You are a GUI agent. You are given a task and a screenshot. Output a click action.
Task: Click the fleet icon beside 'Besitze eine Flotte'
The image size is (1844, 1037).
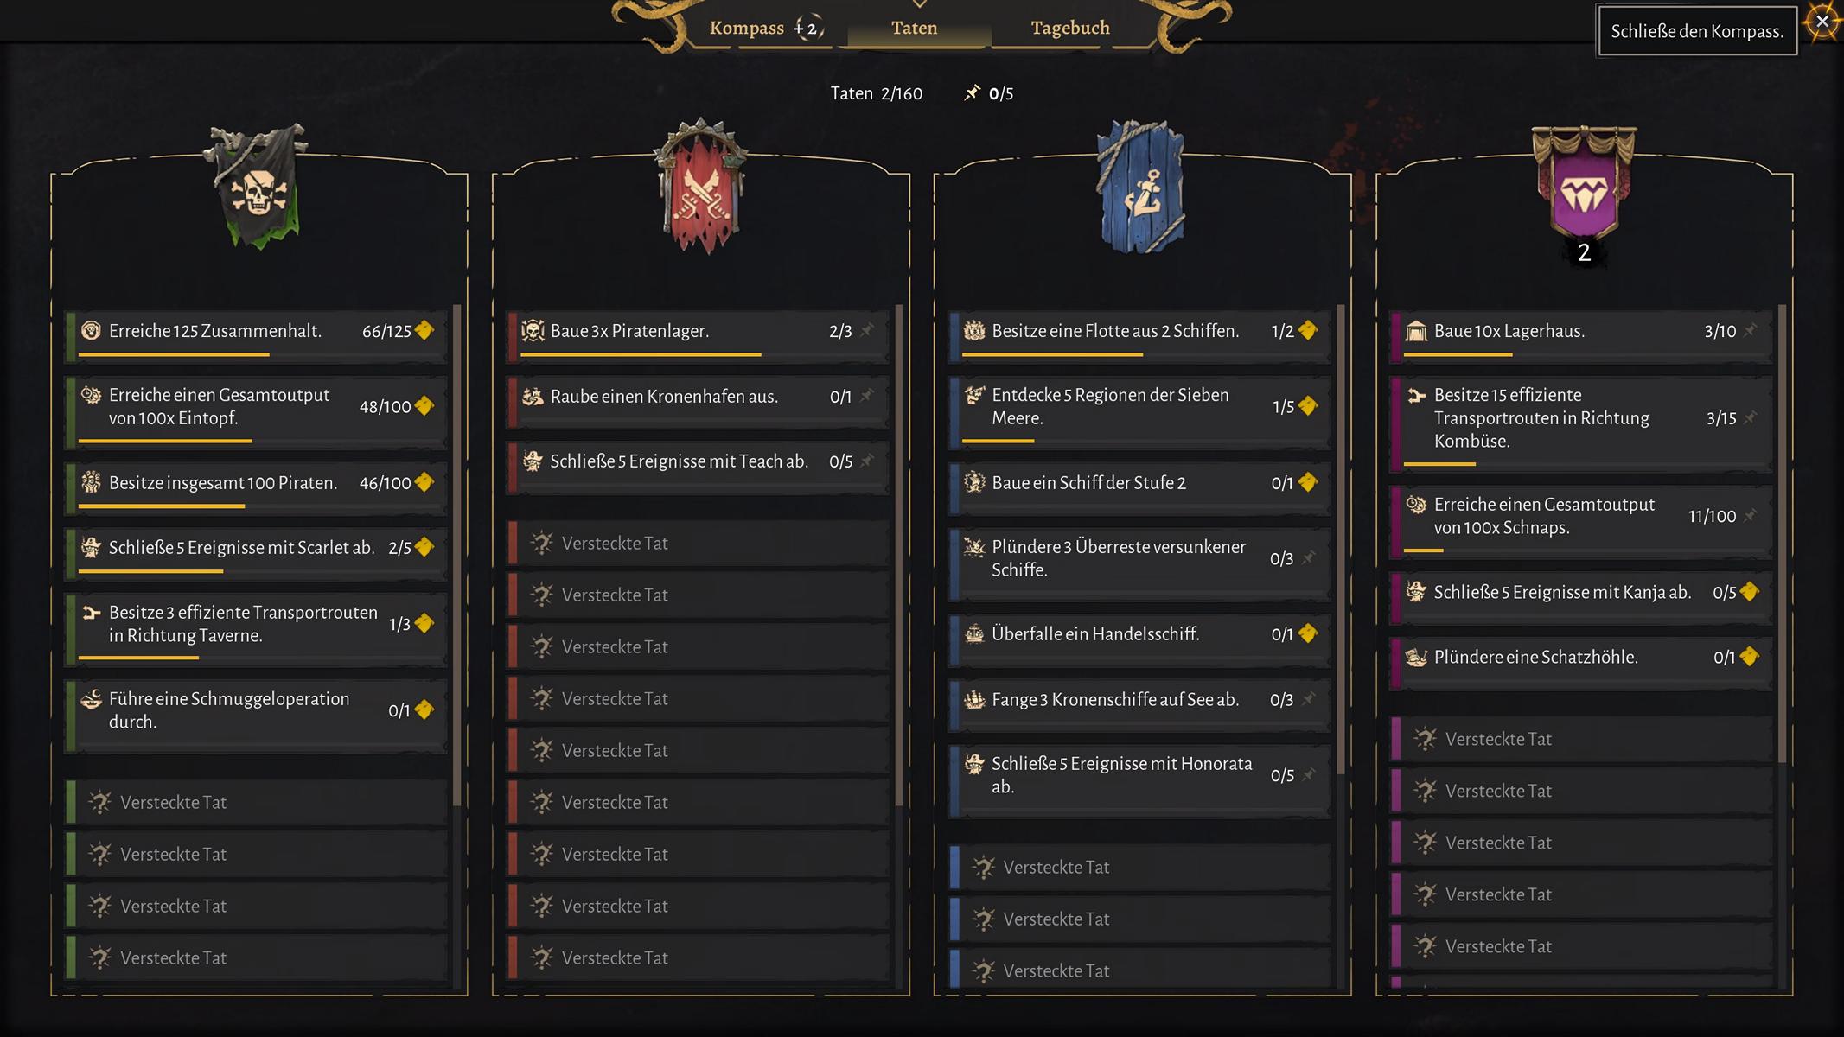click(974, 331)
